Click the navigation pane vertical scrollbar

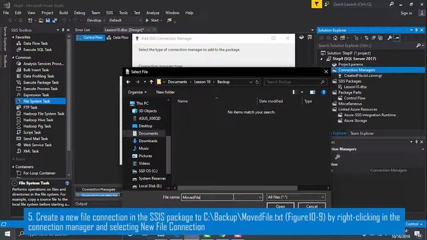[x=168, y=154]
